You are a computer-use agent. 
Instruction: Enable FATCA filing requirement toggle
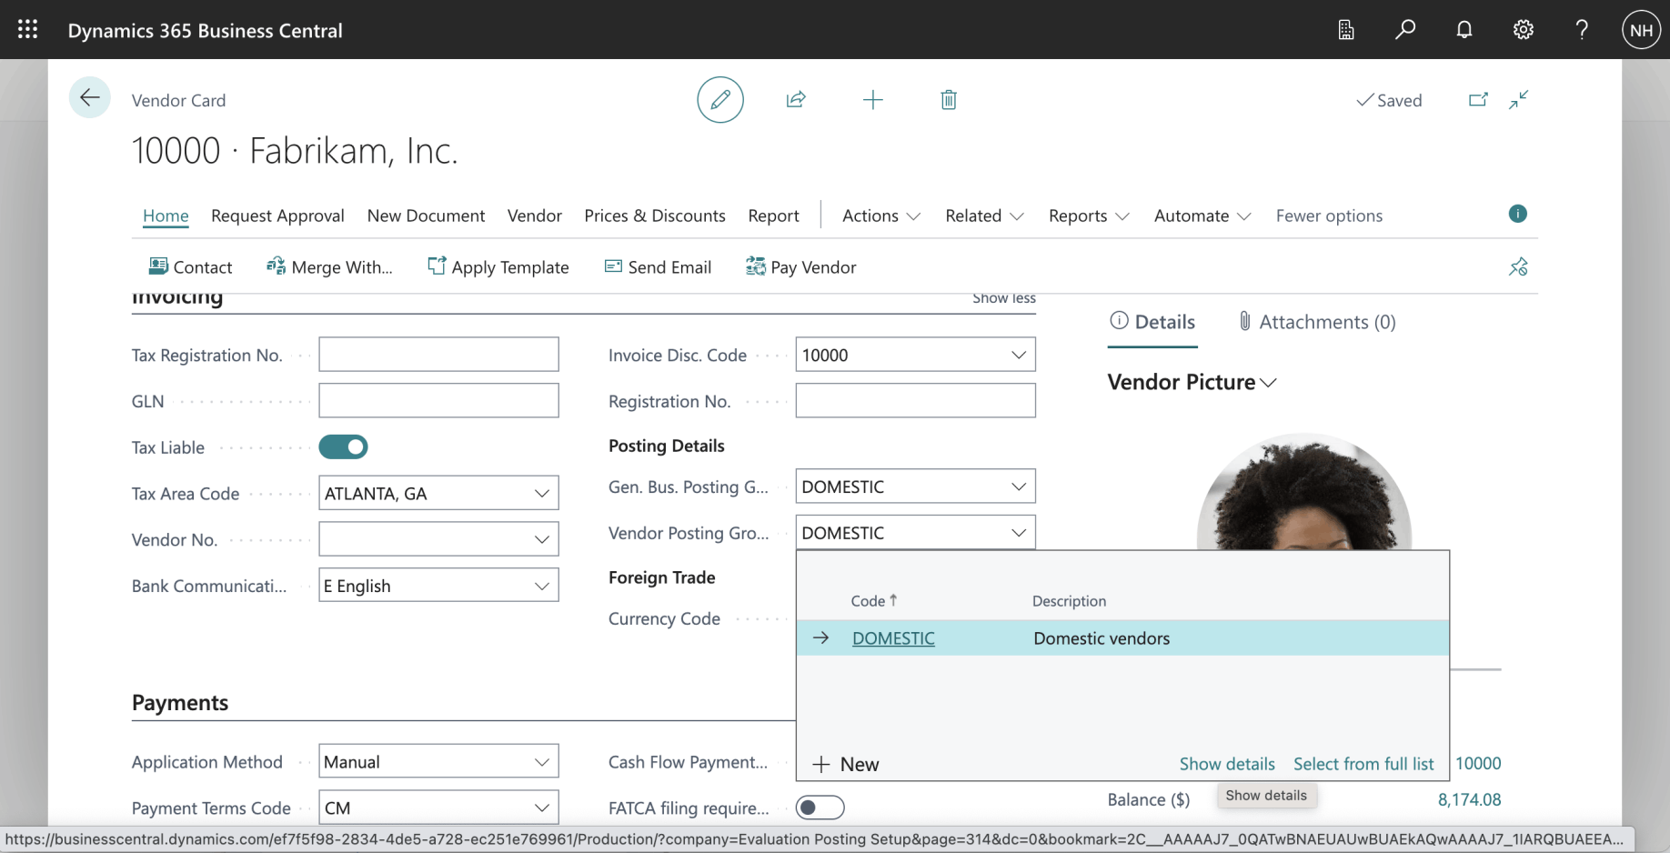tap(820, 808)
